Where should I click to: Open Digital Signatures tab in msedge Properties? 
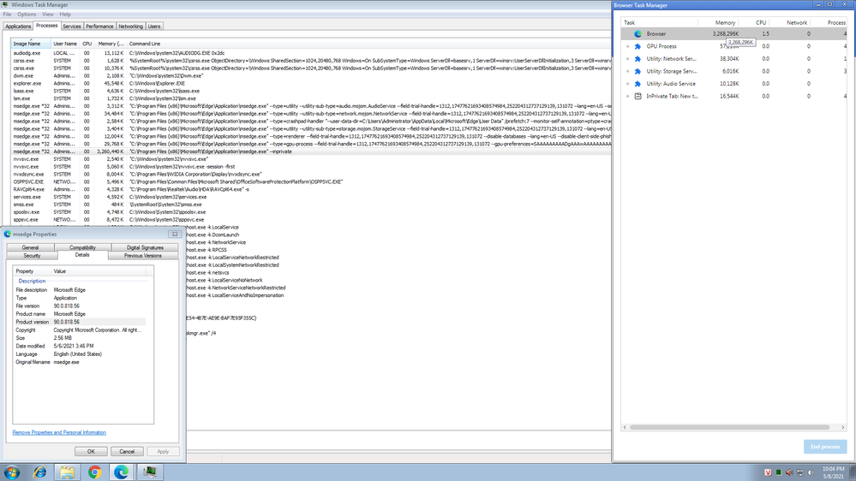coord(145,247)
